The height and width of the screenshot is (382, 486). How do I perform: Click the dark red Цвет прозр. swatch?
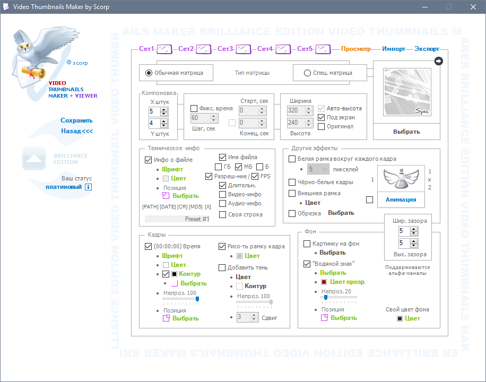[x=324, y=282]
